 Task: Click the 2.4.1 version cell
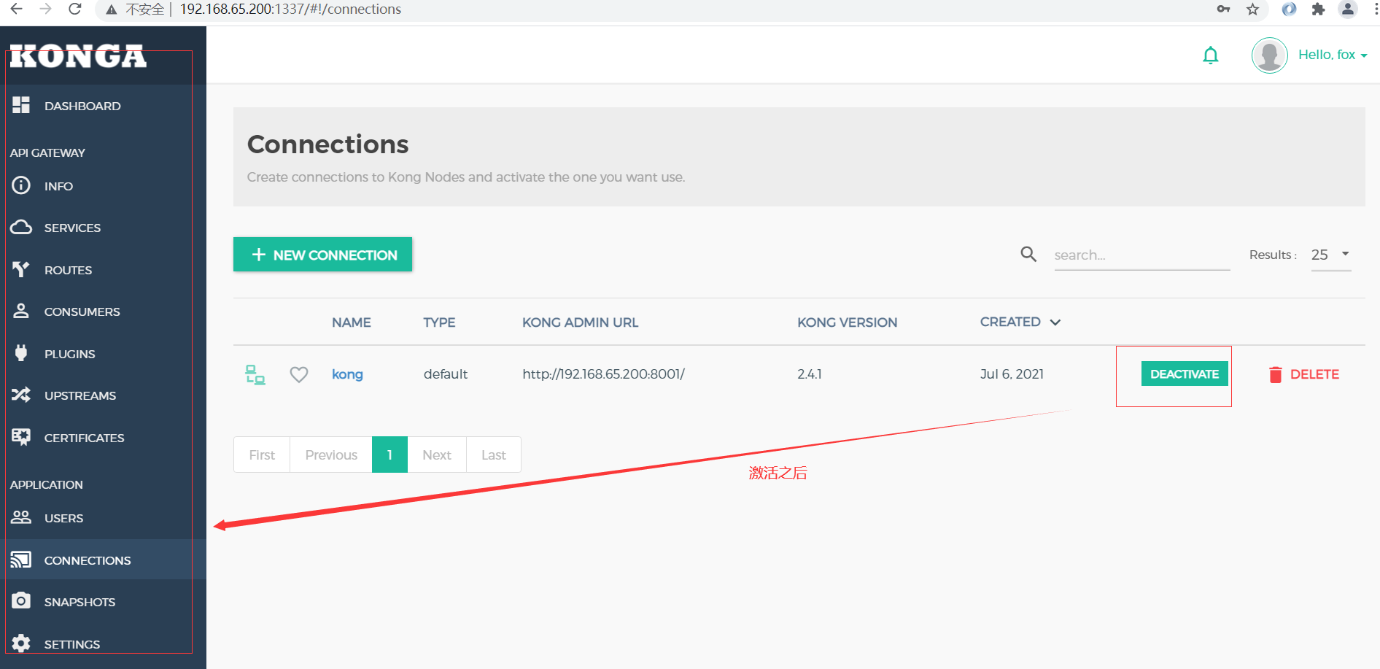[x=810, y=374]
